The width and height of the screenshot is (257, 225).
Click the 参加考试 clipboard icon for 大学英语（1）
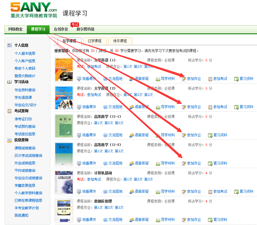tap(210, 79)
